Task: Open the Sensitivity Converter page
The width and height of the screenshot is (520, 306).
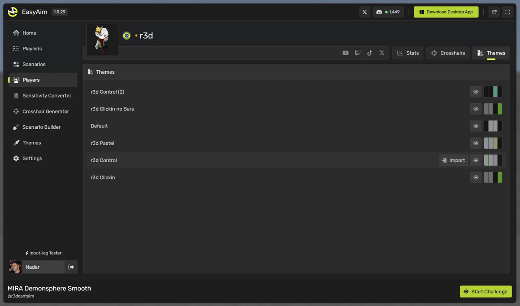Action: tap(43, 95)
